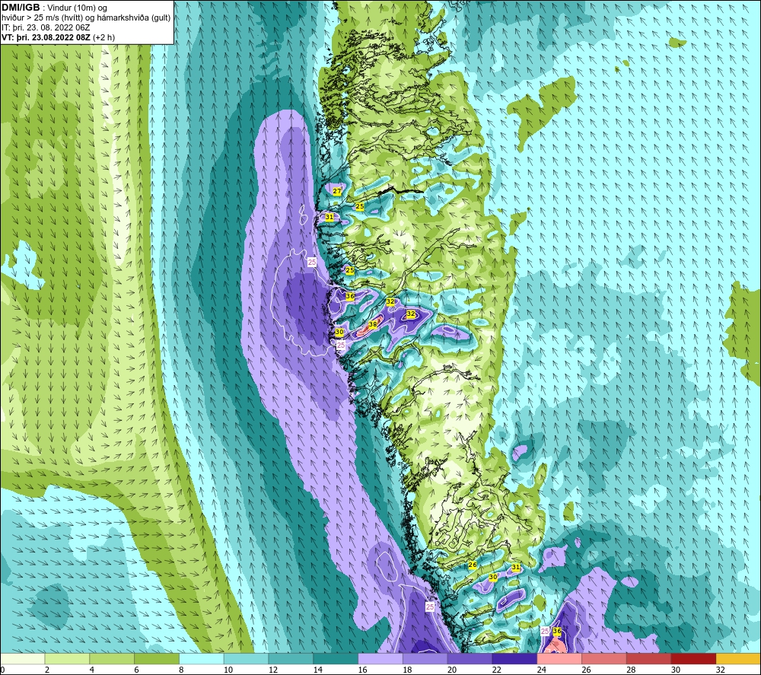761x675 pixels.
Task: Pick the pale cyan 8–10 m/s legend swatch
Action: [202, 658]
